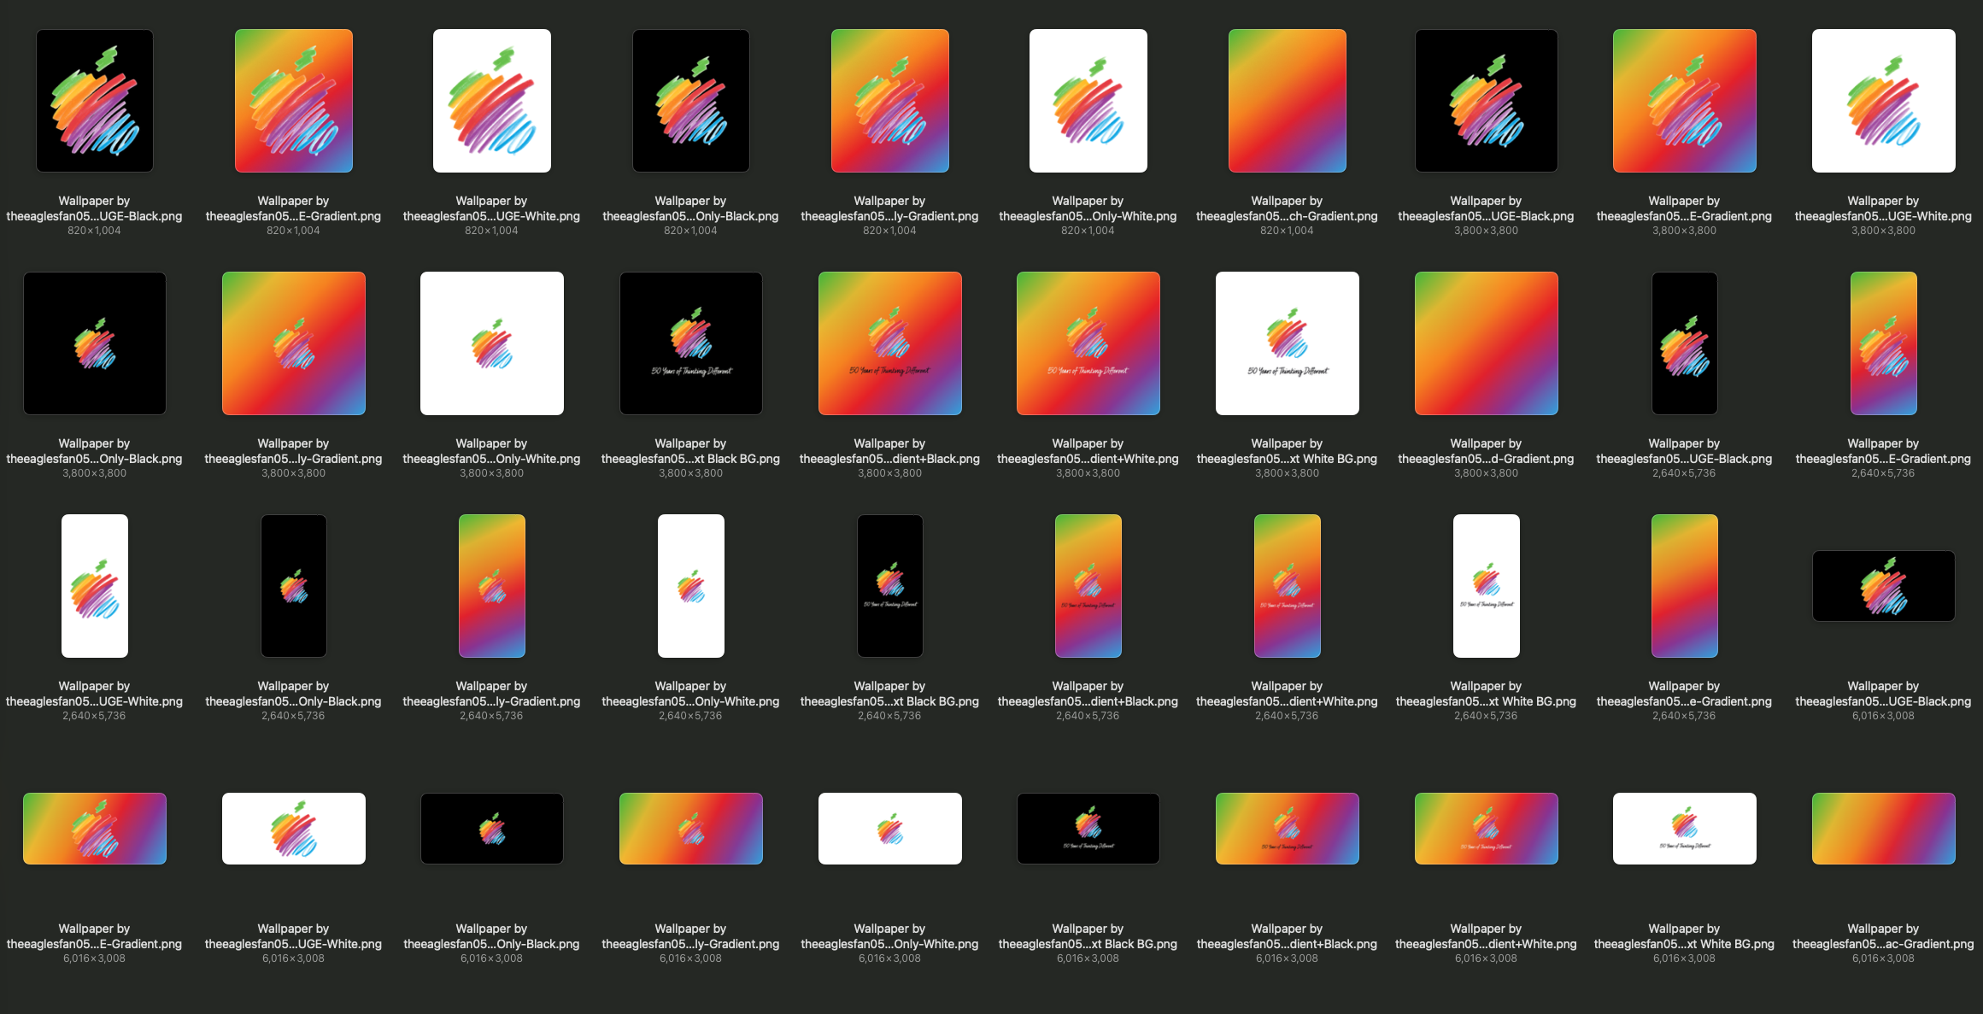Click the '...Only-White.png' filename of the 2,640×5,736 file
This screenshot has width=1983, height=1014.
click(691, 701)
